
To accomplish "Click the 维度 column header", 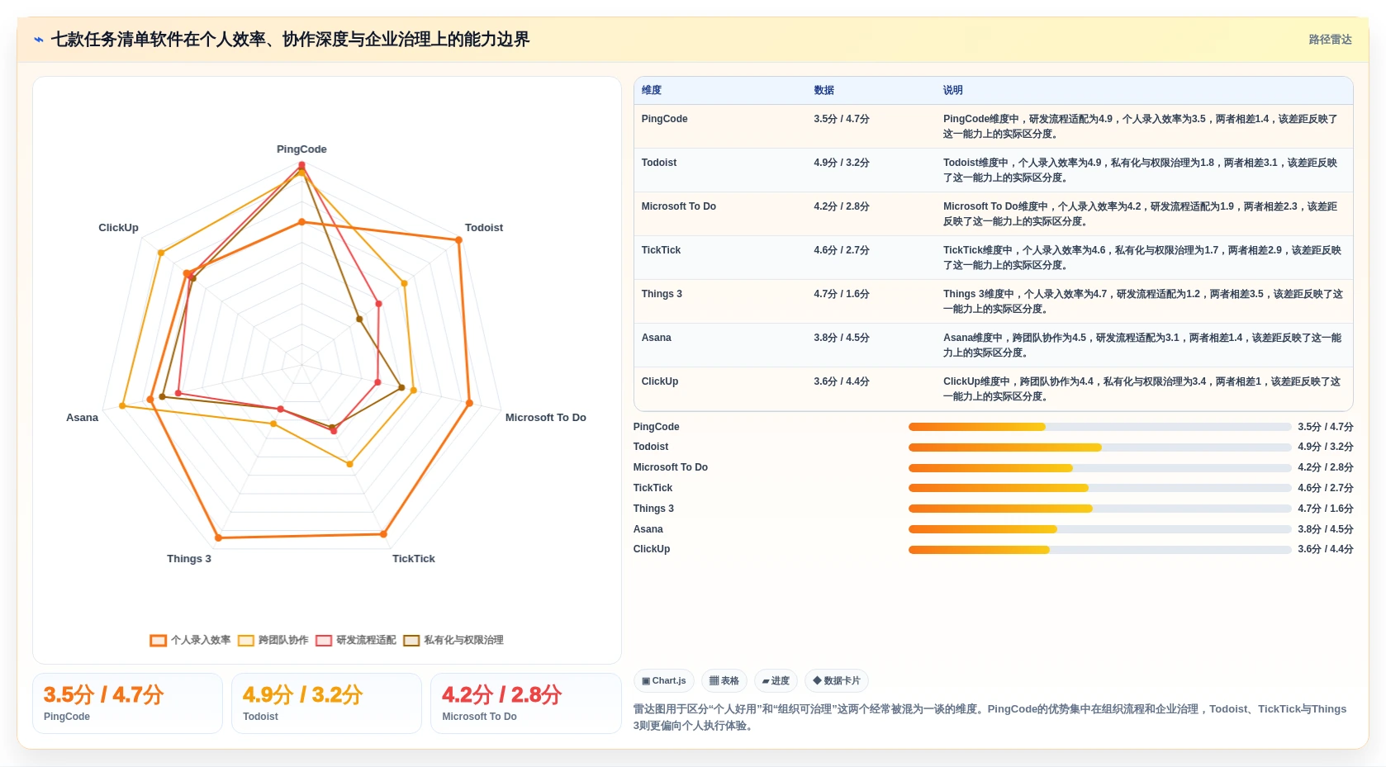I will point(652,90).
